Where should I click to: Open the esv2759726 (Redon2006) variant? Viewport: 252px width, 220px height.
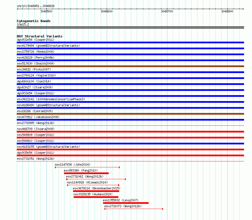click(x=36, y=52)
